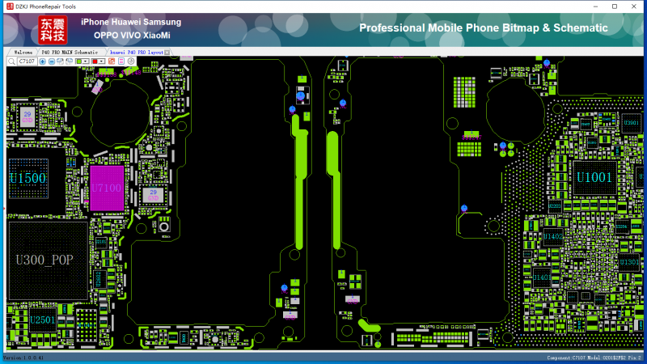647x364 pixels.
Task: Select the magenta highlighted U7100 chip
Action: 107,188
